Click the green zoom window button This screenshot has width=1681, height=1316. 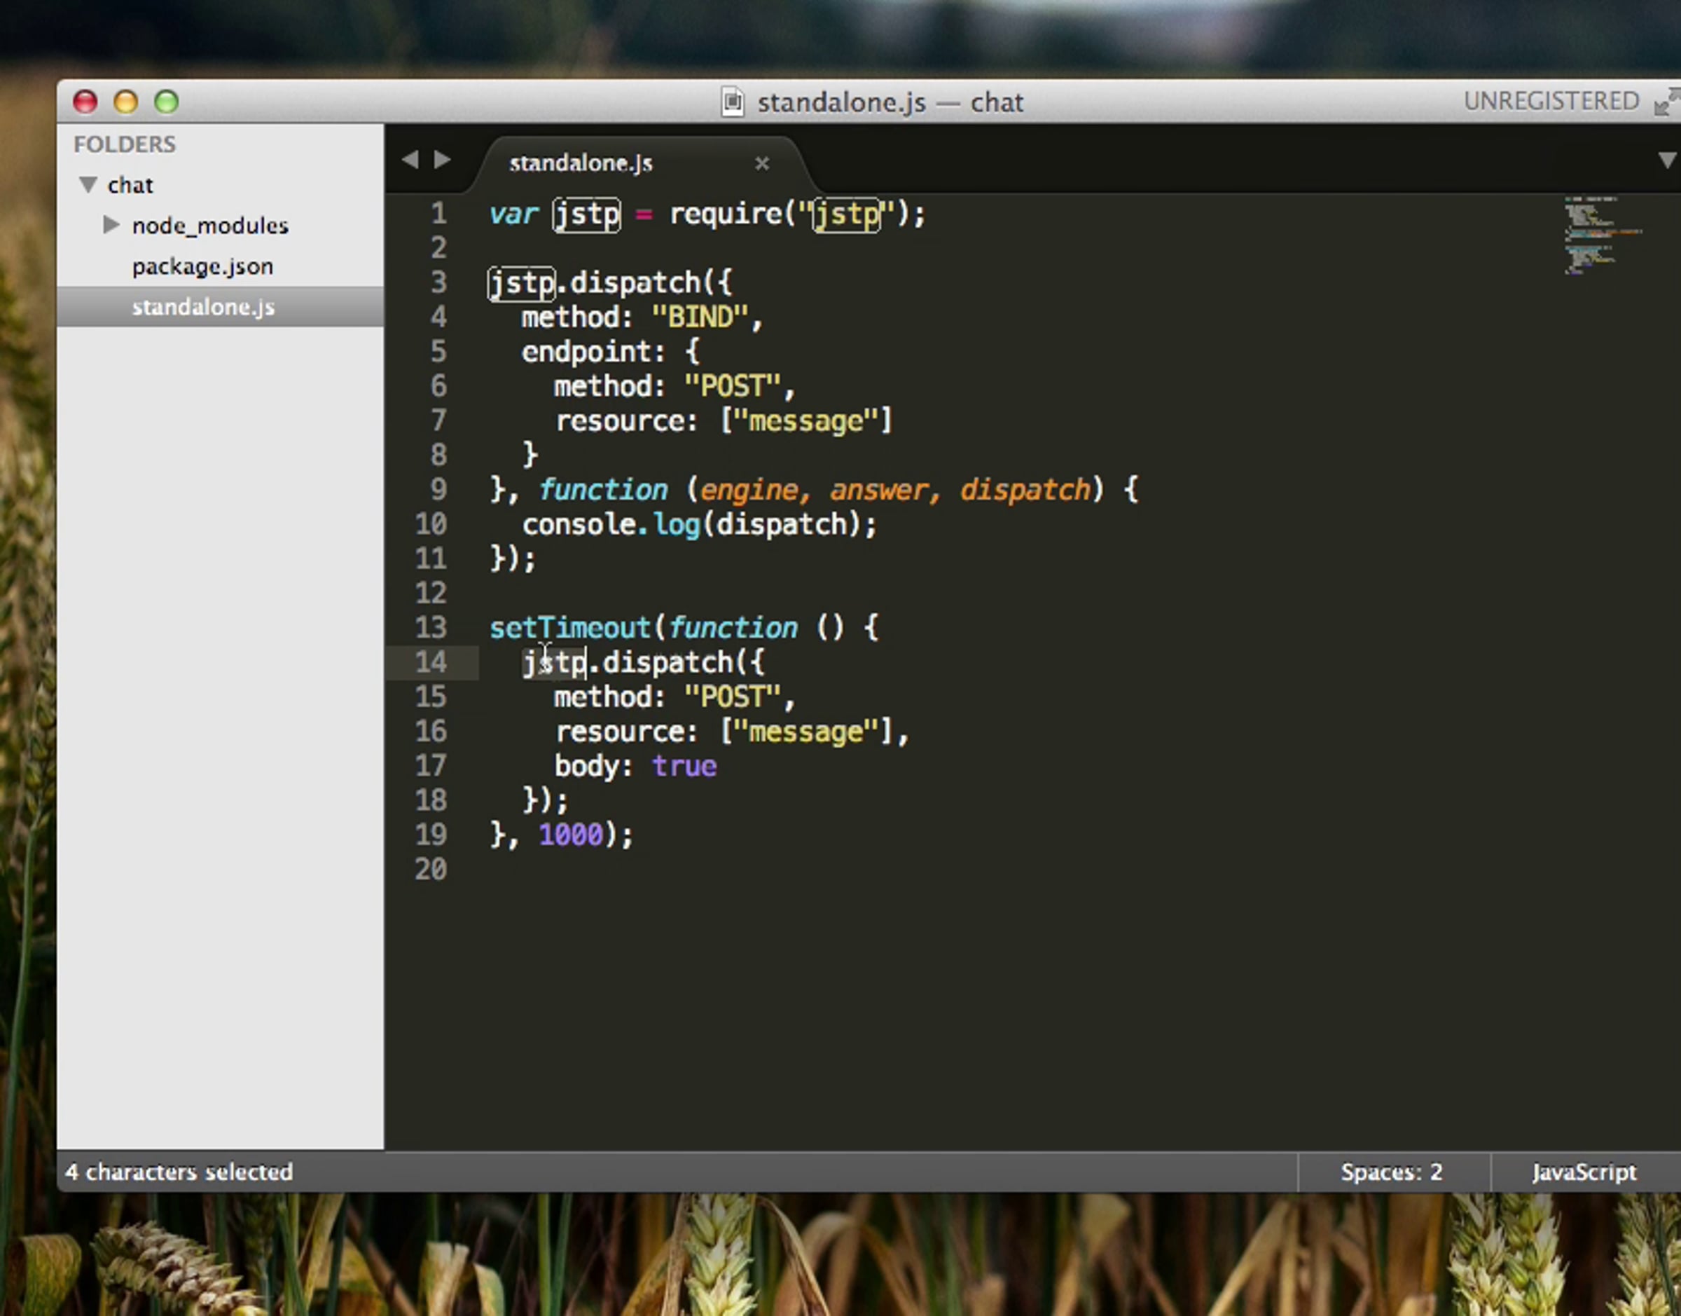click(166, 102)
